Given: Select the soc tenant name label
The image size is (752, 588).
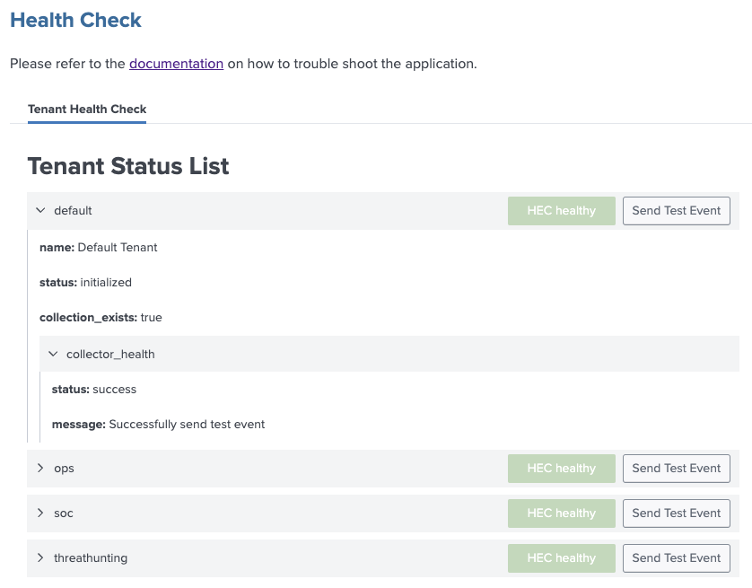Looking at the screenshot, I should click(x=64, y=513).
